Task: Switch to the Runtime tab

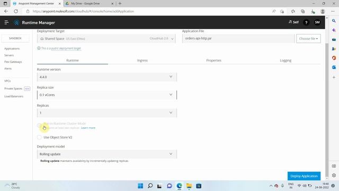Action: 73,60
